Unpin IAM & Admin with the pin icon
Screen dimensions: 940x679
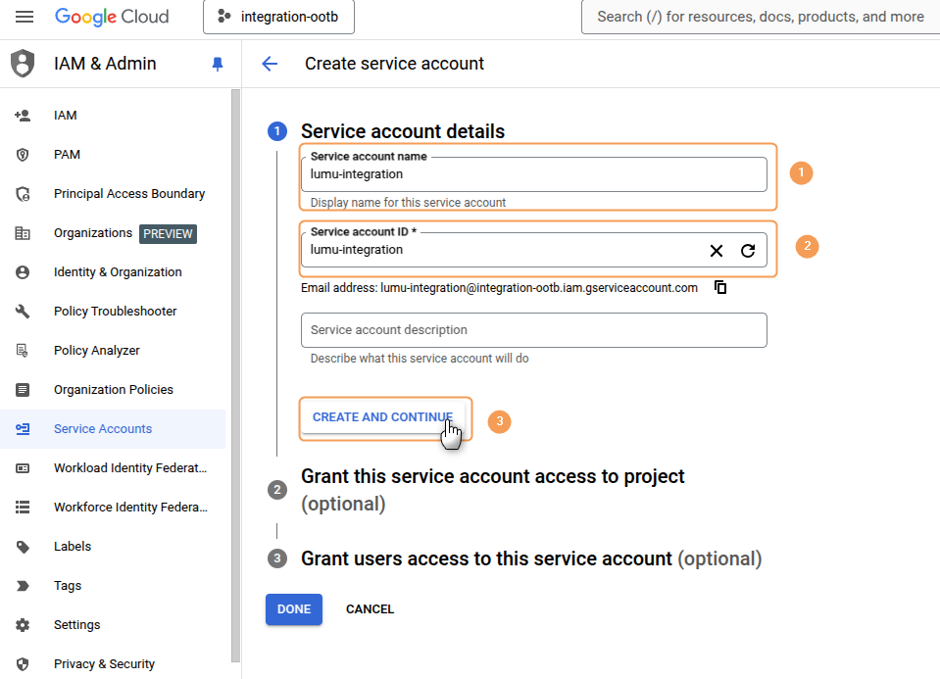click(x=218, y=64)
